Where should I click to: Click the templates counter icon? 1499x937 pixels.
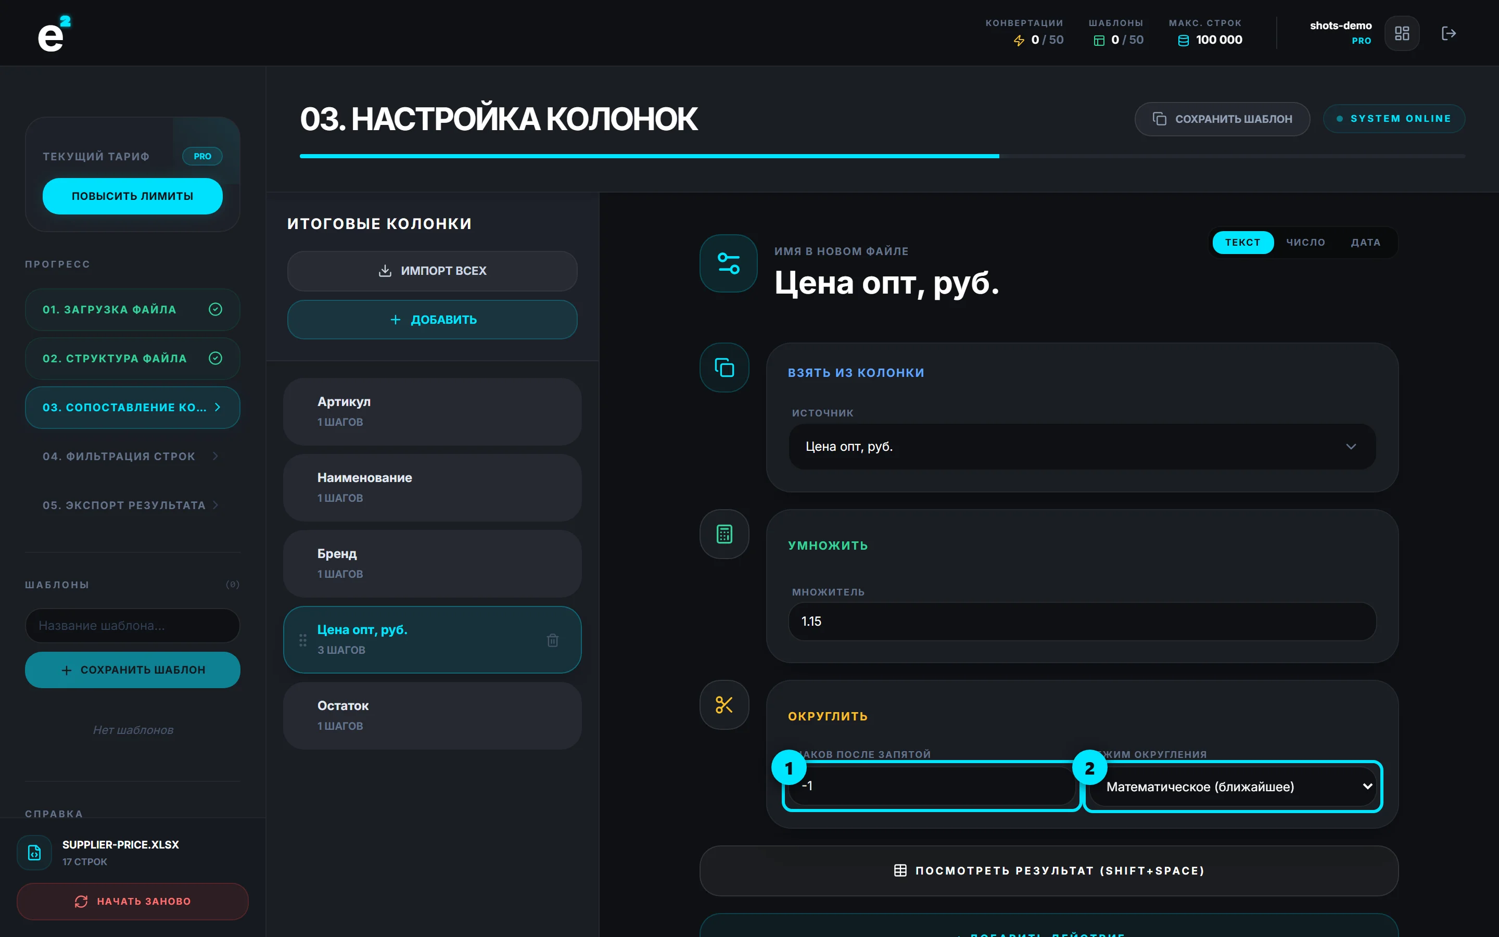point(1099,40)
